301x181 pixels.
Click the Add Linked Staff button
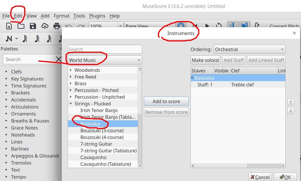(266, 60)
